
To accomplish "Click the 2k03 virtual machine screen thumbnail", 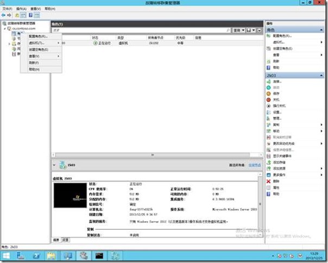I will pos(70,195).
